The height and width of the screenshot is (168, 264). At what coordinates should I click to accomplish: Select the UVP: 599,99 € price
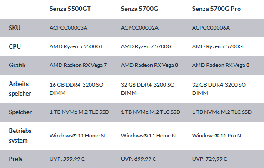pos(67,159)
